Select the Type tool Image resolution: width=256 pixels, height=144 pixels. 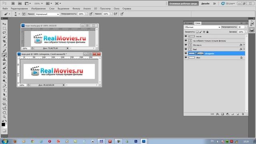tap(4, 90)
